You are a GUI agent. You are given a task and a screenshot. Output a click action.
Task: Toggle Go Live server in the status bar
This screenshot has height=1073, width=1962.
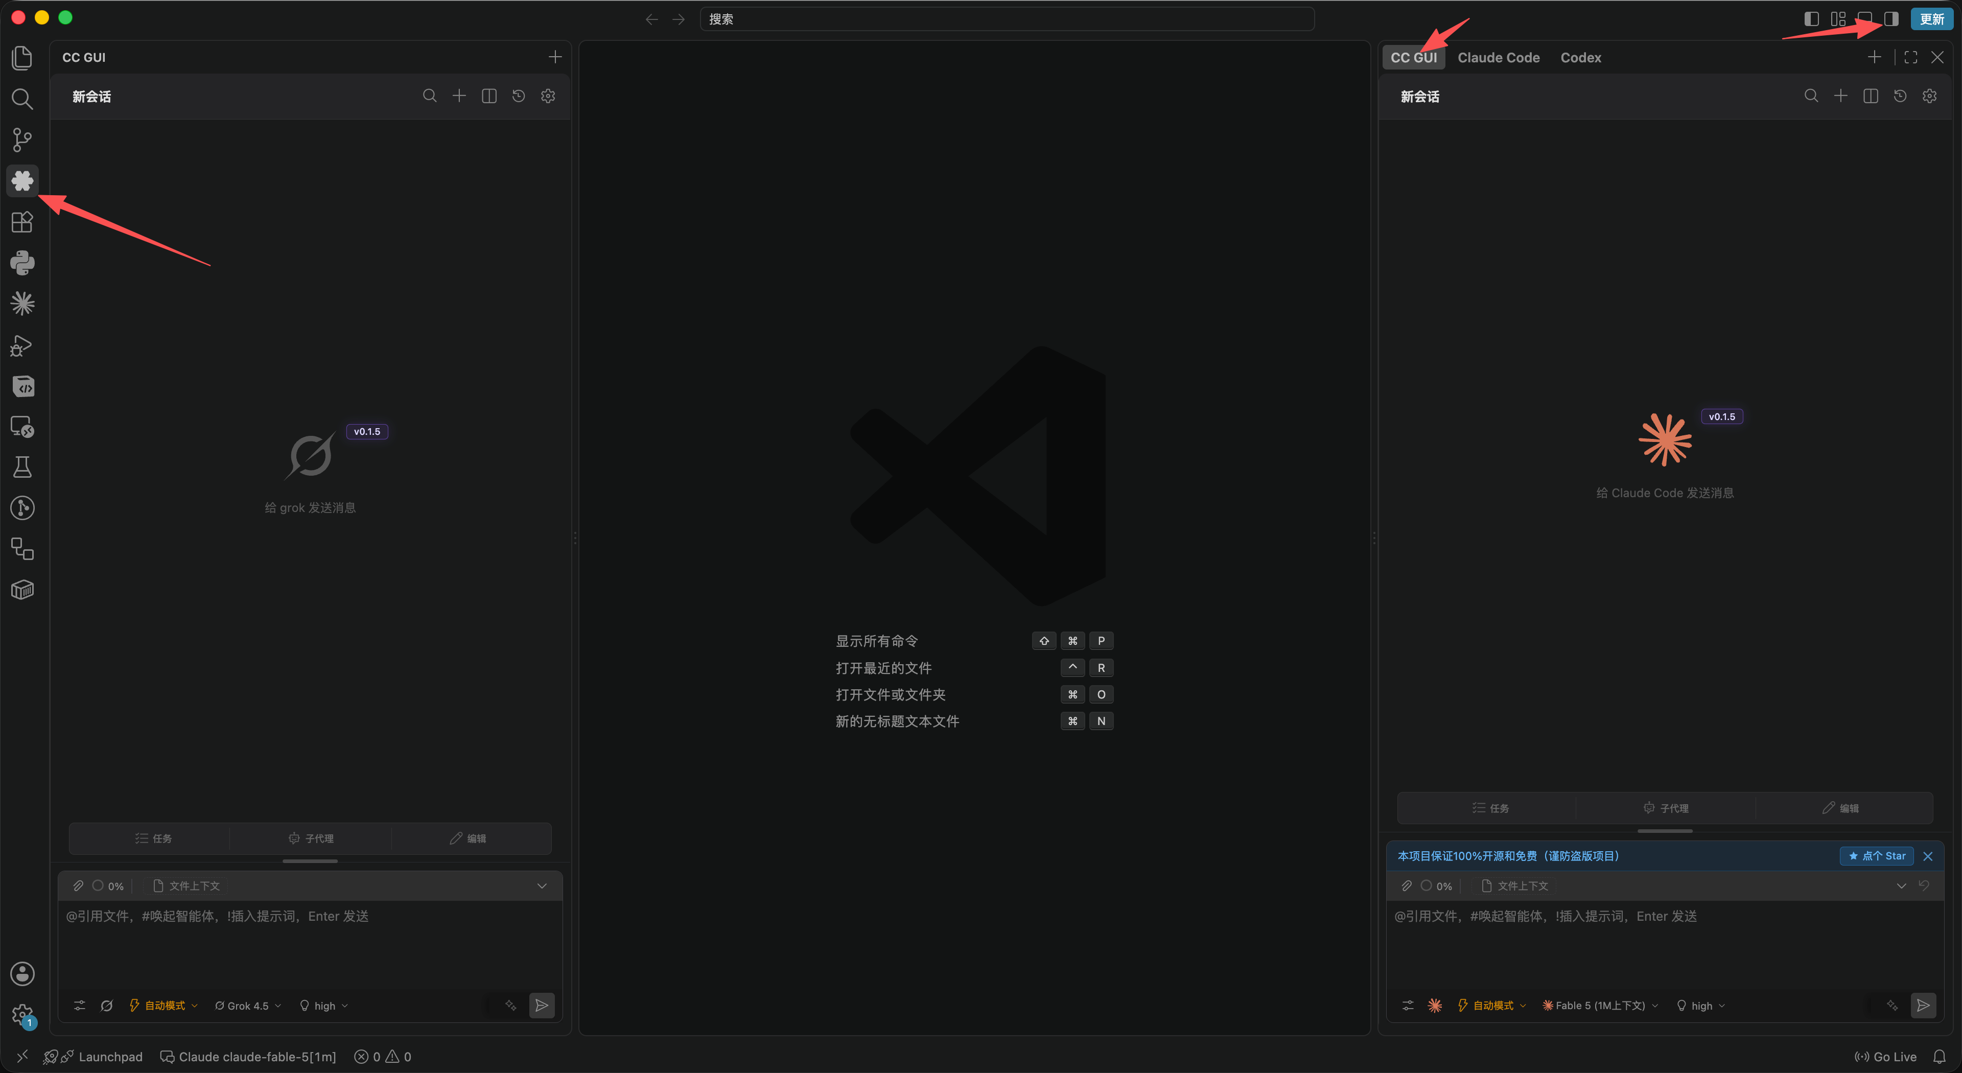(1886, 1056)
